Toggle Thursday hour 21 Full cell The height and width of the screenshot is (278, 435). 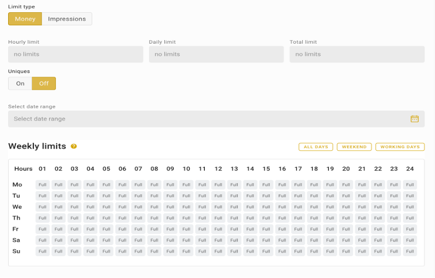click(362, 218)
